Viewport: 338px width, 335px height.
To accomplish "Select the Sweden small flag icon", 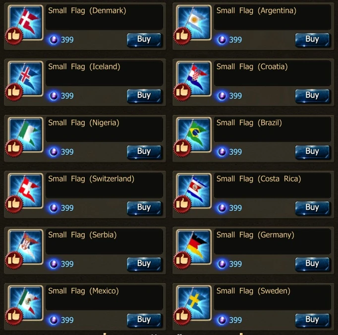I will (194, 303).
